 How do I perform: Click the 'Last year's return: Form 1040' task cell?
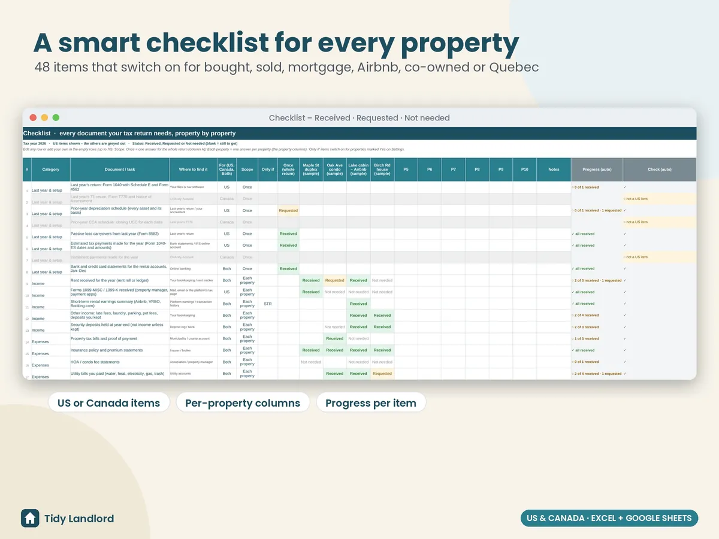[120, 187]
